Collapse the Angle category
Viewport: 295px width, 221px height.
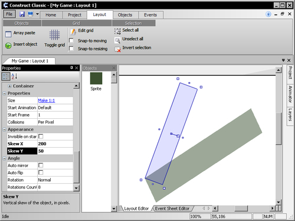(4, 158)
